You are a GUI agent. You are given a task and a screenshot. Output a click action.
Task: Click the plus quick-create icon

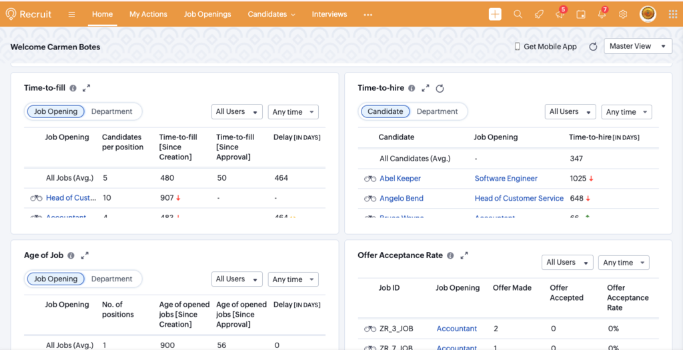point(495,14)
